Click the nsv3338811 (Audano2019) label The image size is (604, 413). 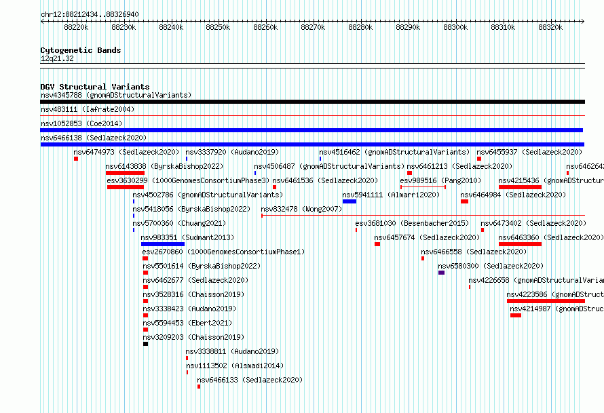pos(232,351)
